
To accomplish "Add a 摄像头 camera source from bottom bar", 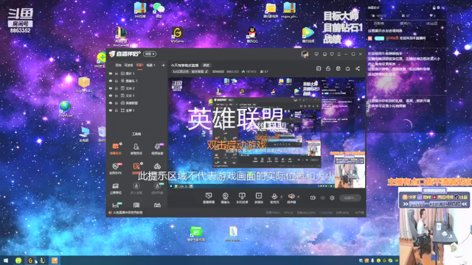I will [x=225, y=198].
